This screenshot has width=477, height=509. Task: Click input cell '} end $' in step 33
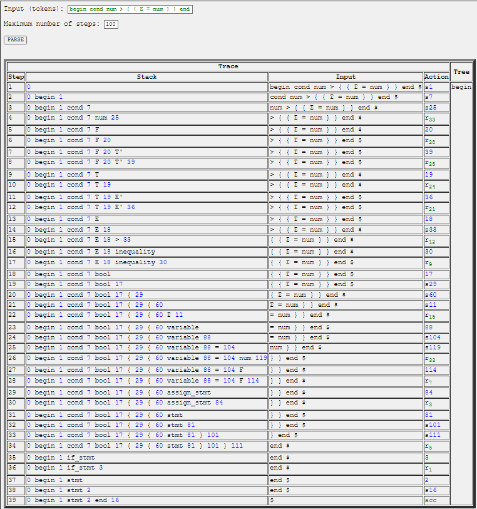tap(346, 435)
